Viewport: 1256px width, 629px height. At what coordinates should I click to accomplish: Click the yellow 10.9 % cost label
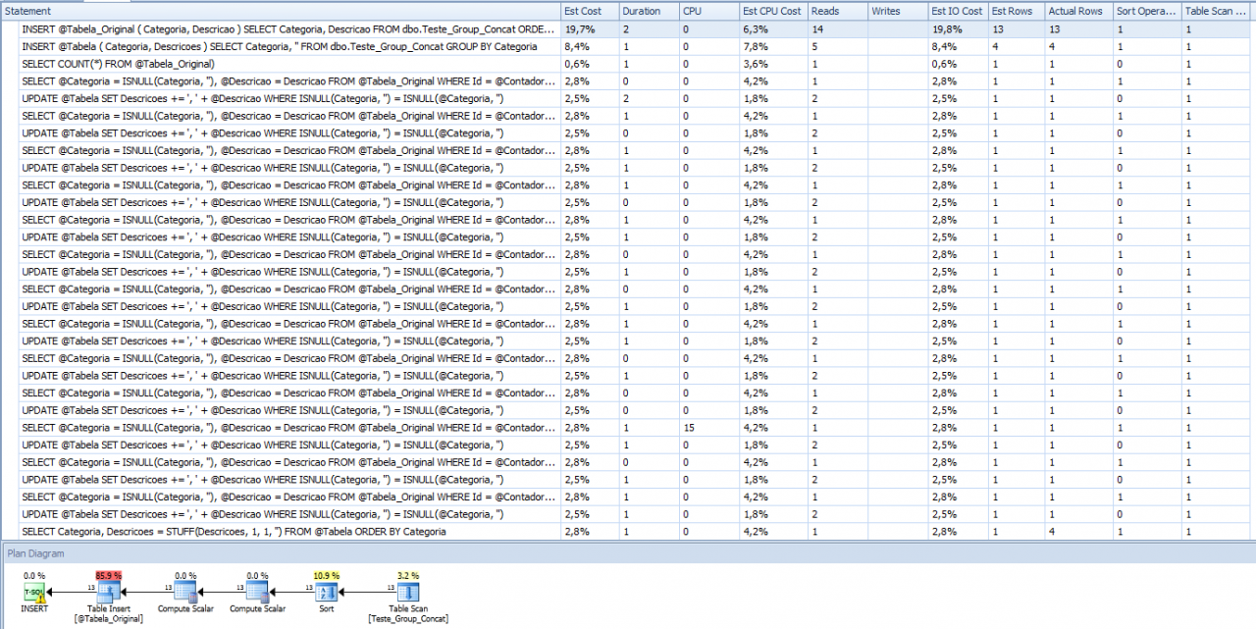tap(327, 575)
